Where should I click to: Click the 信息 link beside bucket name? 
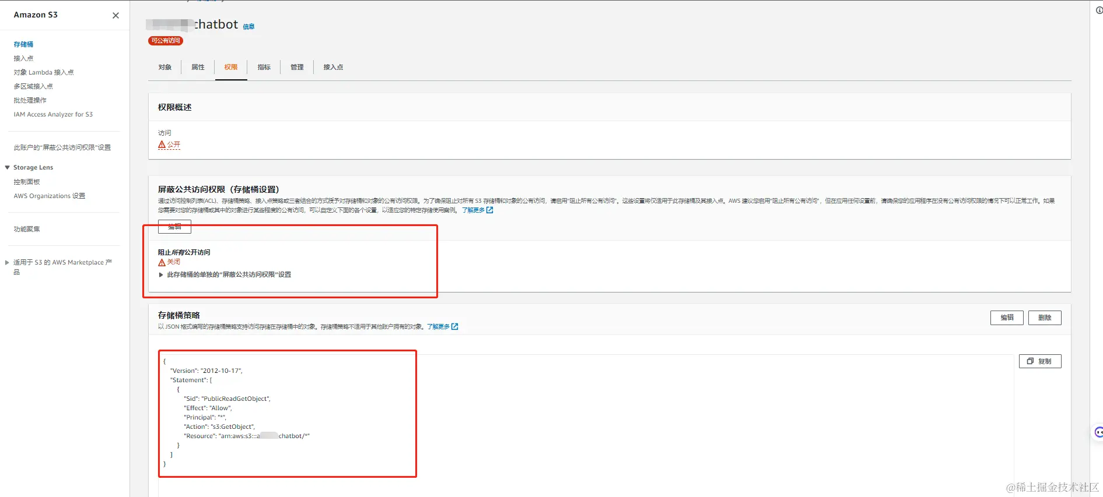(x=248, y=27)
